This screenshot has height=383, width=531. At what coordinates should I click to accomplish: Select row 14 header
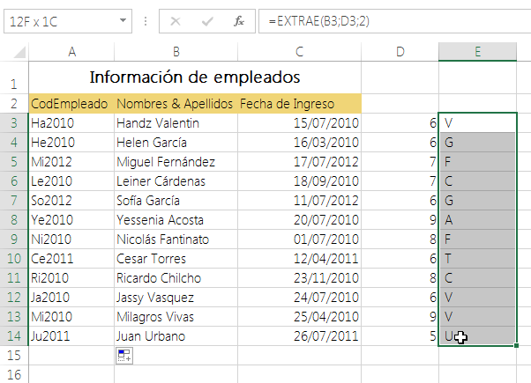[x=13, y=335]
